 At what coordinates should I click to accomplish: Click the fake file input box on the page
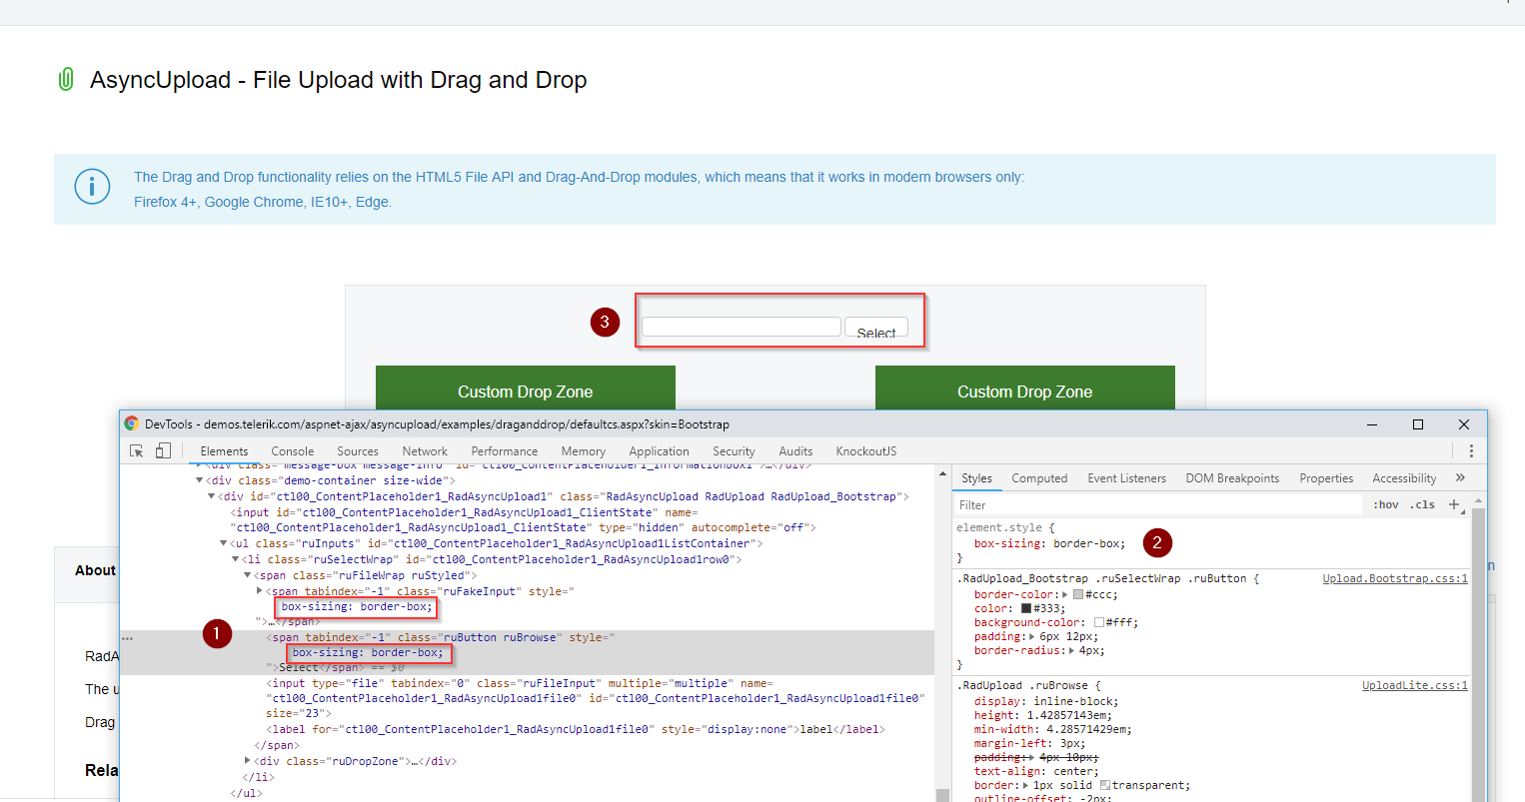(x=742, y=327)
